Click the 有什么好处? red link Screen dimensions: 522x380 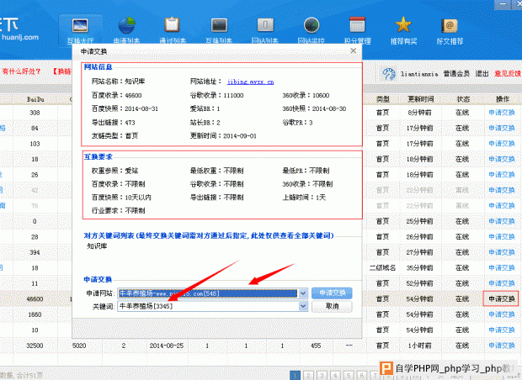(21, 71)
